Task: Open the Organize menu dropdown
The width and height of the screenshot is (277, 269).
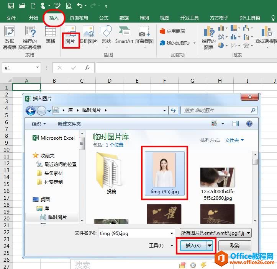Action: pyautogui.click(x=39, y=124)
